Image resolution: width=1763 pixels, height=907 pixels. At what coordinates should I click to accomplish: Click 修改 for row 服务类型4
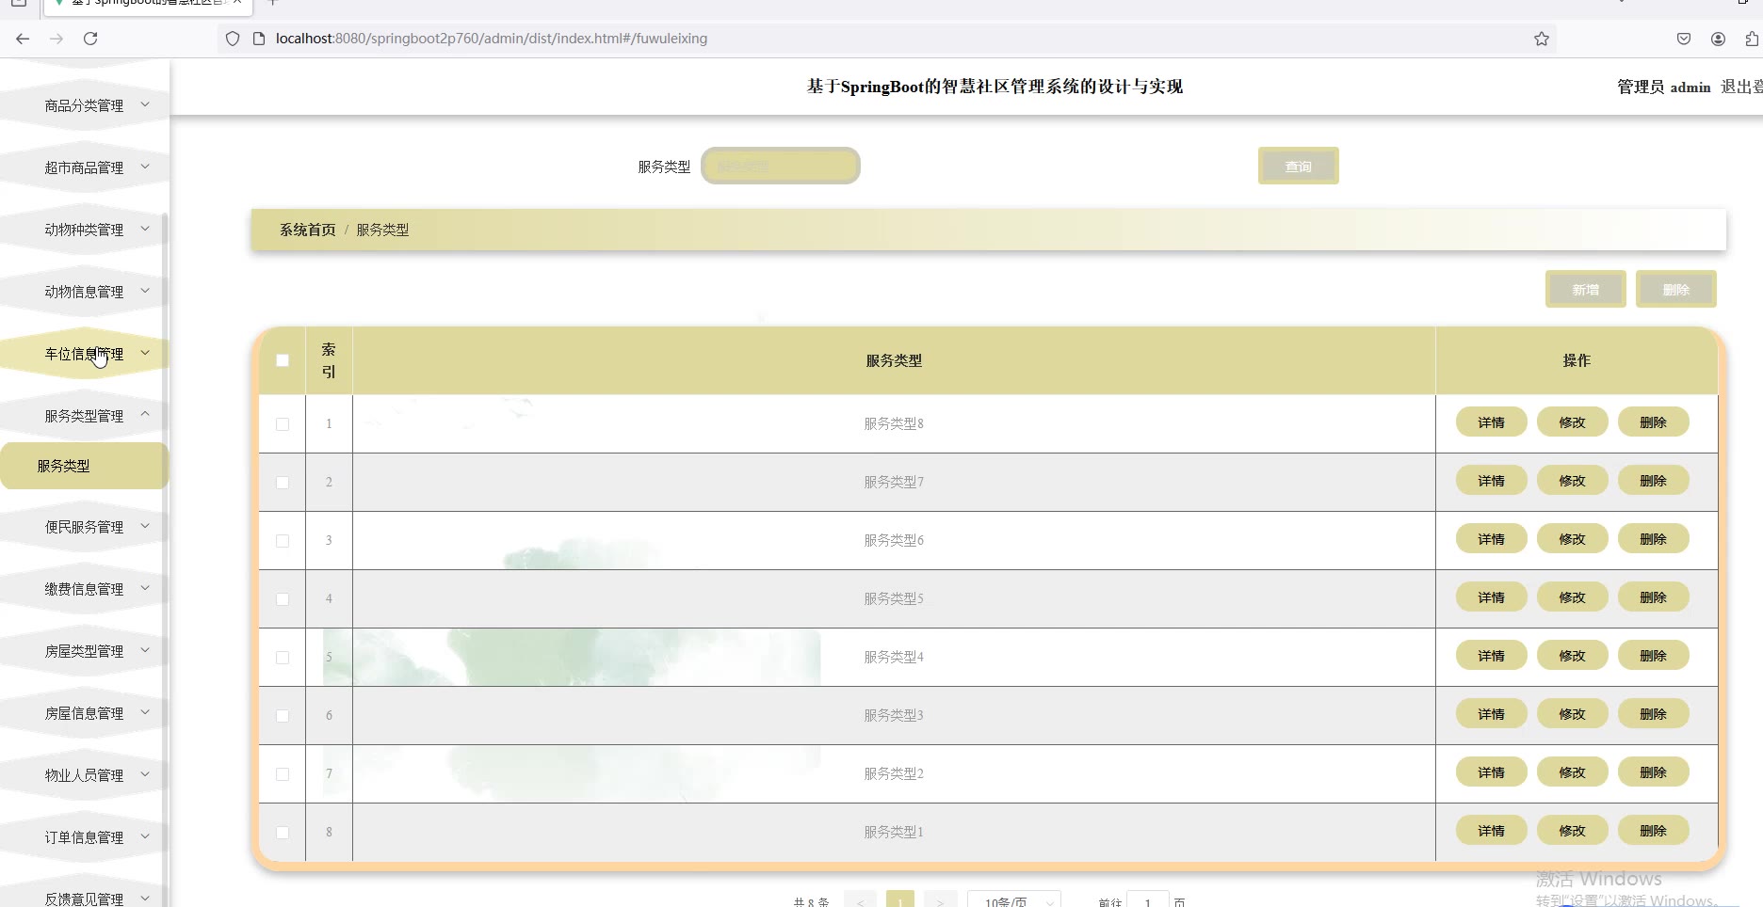pos(1573,656)
